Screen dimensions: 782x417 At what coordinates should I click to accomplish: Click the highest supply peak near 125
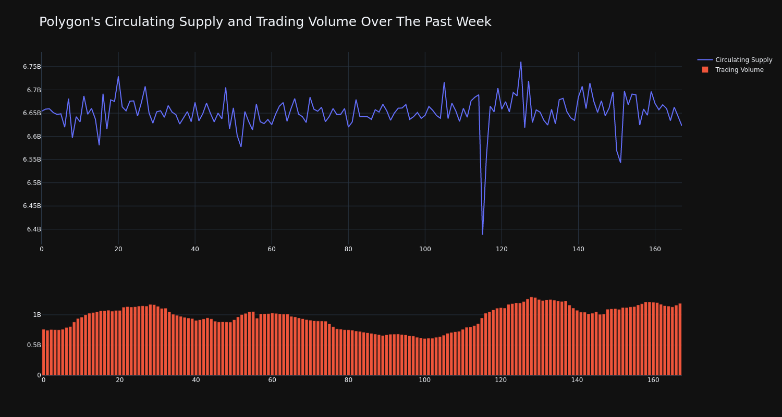click(x=521, y=62)
